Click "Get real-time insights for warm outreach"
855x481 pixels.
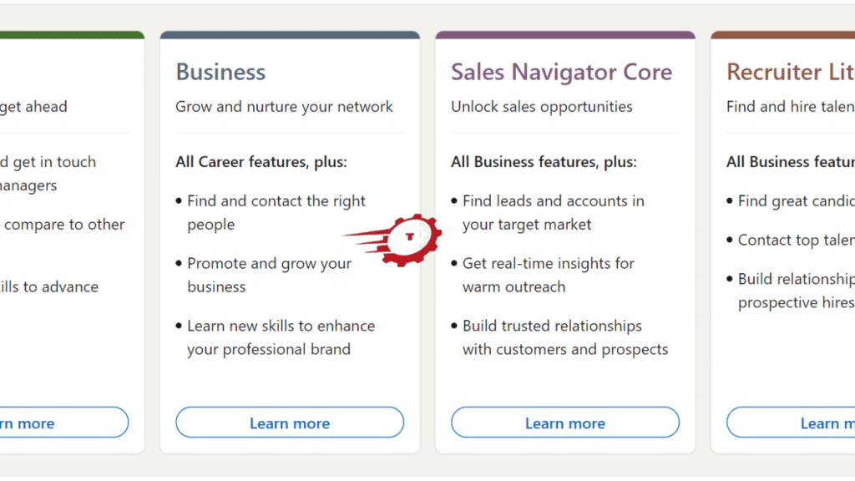(549, 275)
